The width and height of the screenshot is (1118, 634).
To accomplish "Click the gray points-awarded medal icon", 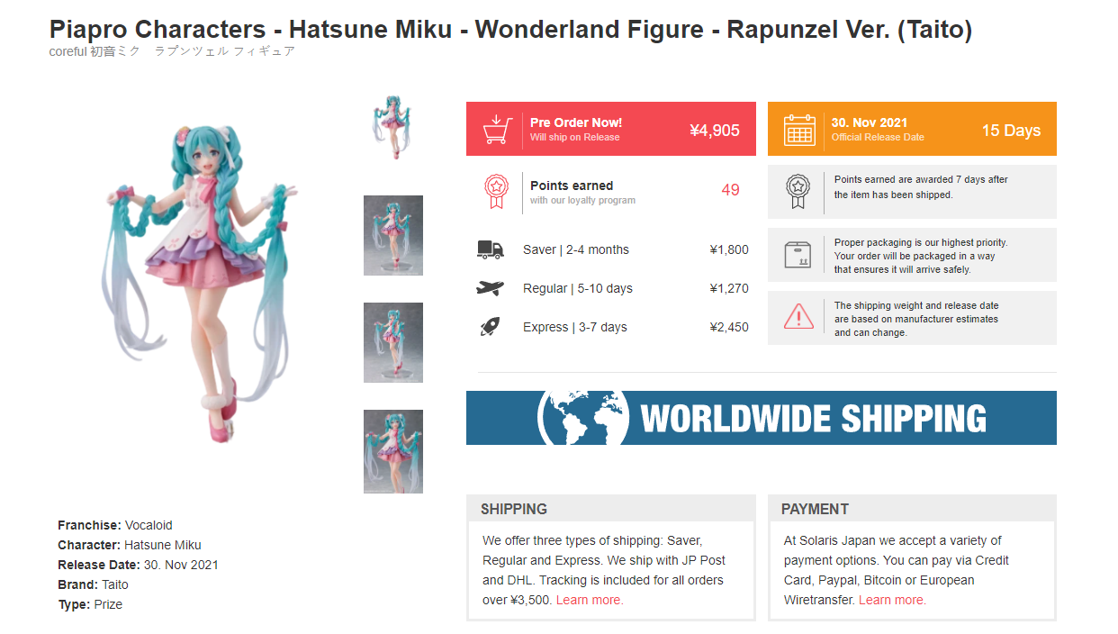I will (798, 191).
